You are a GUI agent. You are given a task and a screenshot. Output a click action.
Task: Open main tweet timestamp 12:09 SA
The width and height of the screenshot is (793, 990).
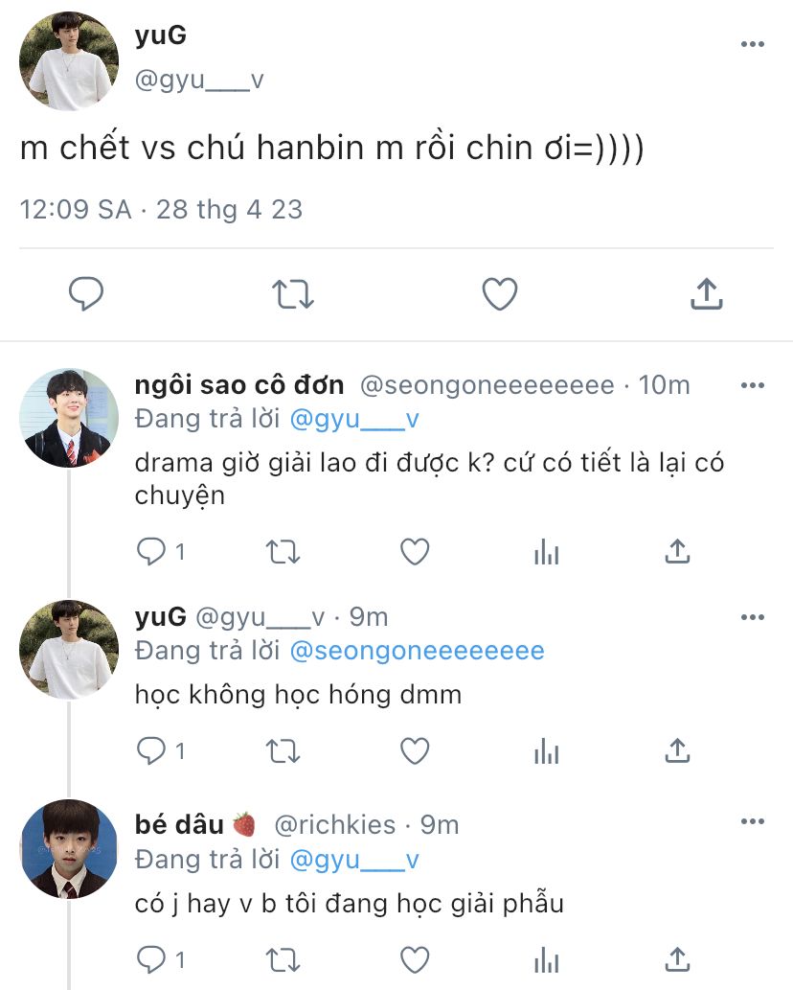point(75,210)
